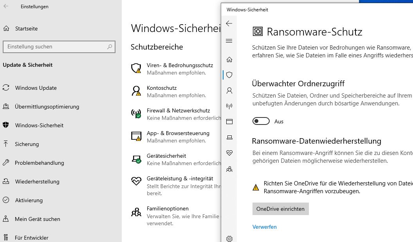This screenshot has height=242, width=413.
Task: Select account protection in nav rail
Action: (229, 91)
